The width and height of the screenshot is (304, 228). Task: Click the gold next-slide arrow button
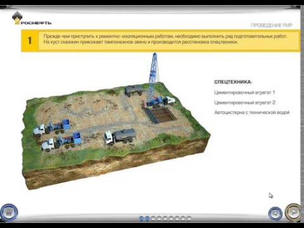[x=293, y=212]
